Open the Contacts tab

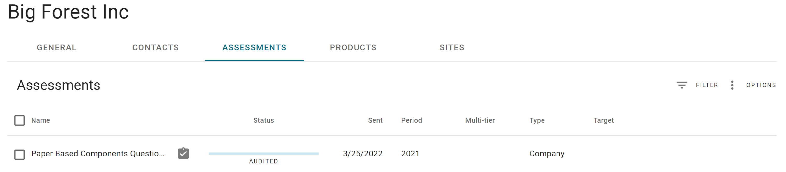(x=156, y=48)
